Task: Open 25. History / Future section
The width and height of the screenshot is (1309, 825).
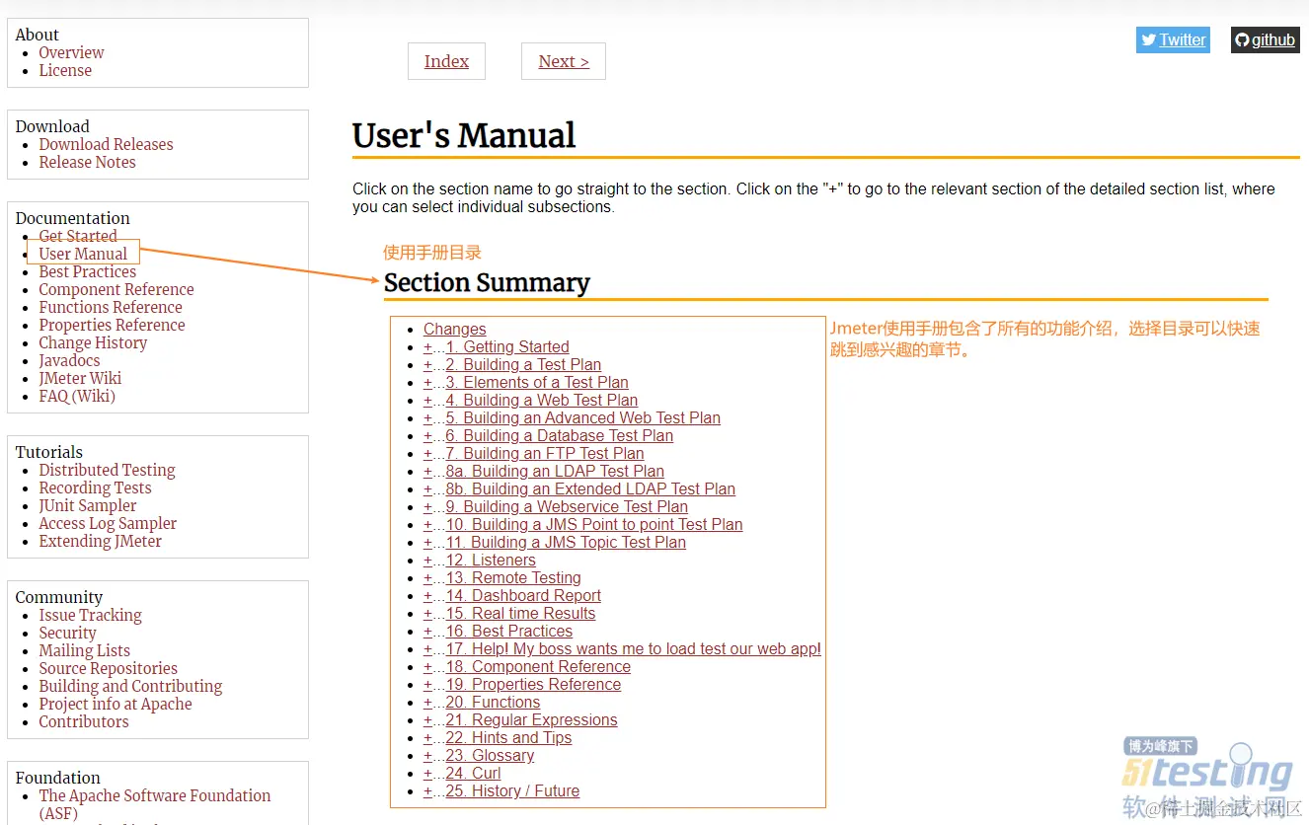Action: [512, 791]
